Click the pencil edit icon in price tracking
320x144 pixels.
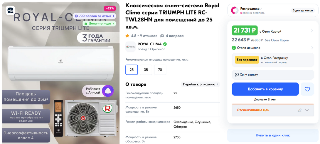click(x=299, y=110)
